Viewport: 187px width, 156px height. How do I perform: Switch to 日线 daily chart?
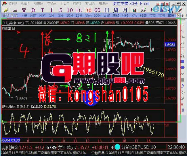107,13
